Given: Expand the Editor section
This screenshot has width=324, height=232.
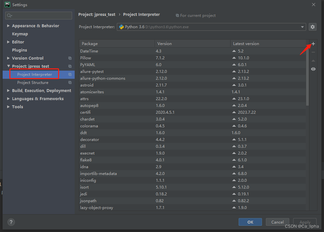Looking at the screenshot, I should [x=8, y=42].
